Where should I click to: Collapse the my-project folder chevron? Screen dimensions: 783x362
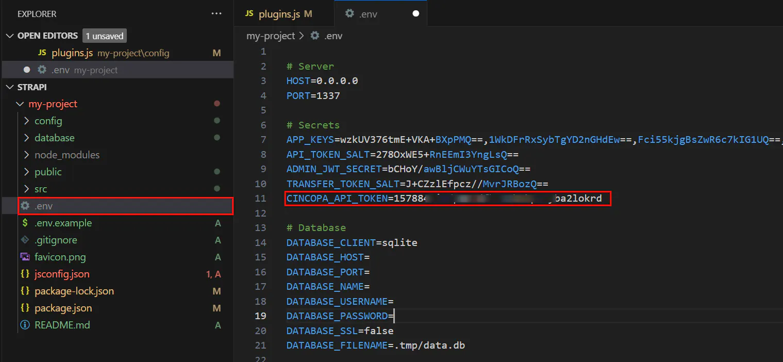coord(20,104)
